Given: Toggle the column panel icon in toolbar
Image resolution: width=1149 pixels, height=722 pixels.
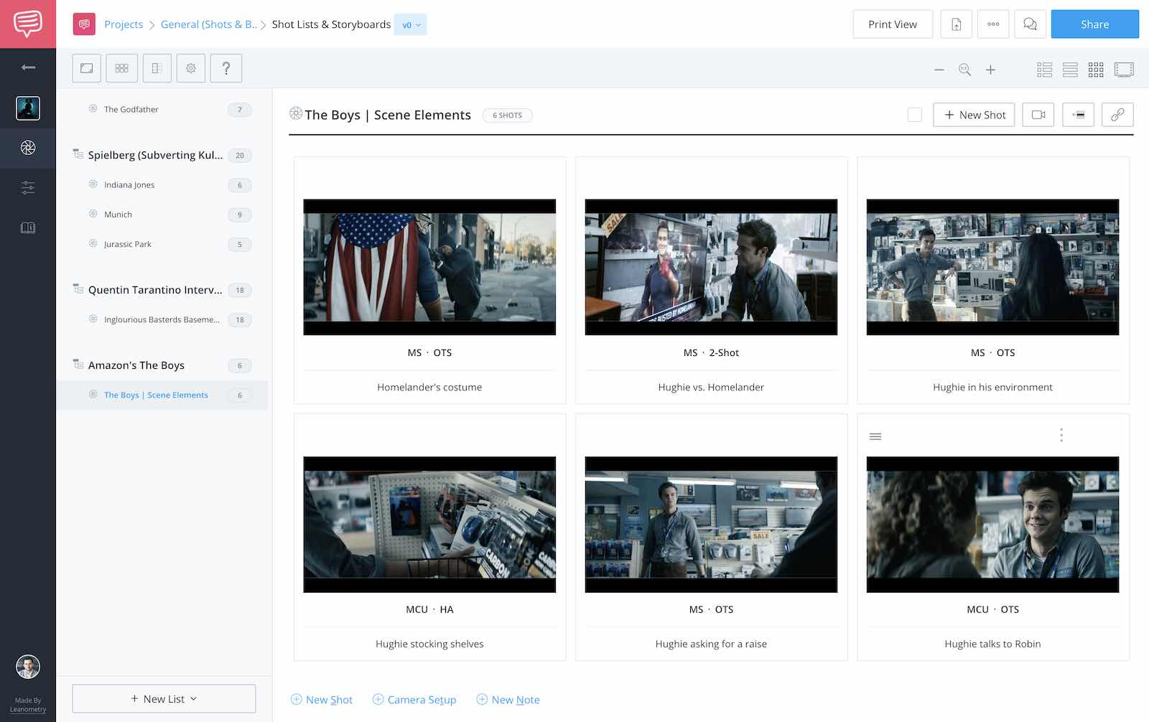Looking at the screenshot, I should (x=157, y=68).
